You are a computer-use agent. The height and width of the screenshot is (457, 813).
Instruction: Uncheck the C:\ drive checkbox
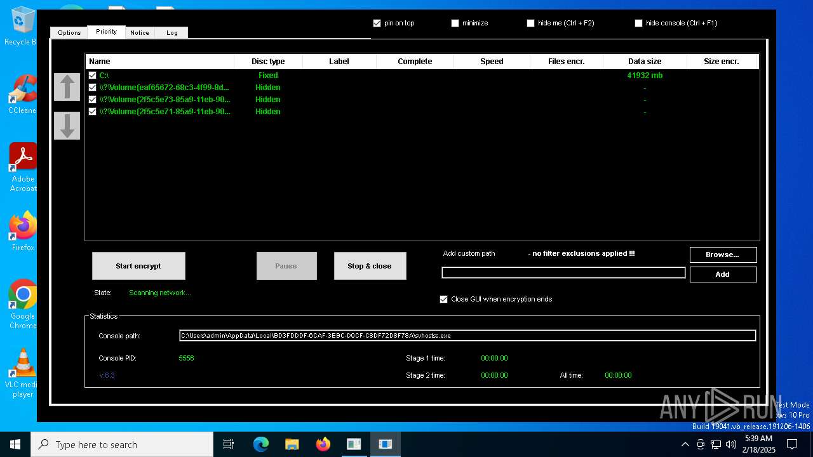pyautogui.click(x=93, y=75)
